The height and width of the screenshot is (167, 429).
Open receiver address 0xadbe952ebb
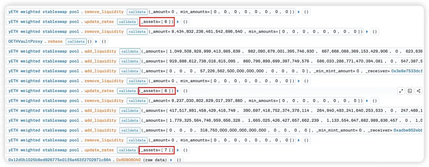pos(408,130)
